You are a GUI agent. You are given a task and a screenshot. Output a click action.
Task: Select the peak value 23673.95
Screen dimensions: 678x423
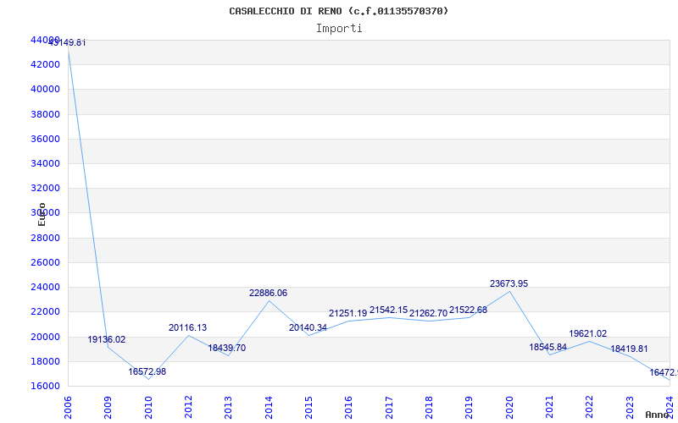pos(509,283)
